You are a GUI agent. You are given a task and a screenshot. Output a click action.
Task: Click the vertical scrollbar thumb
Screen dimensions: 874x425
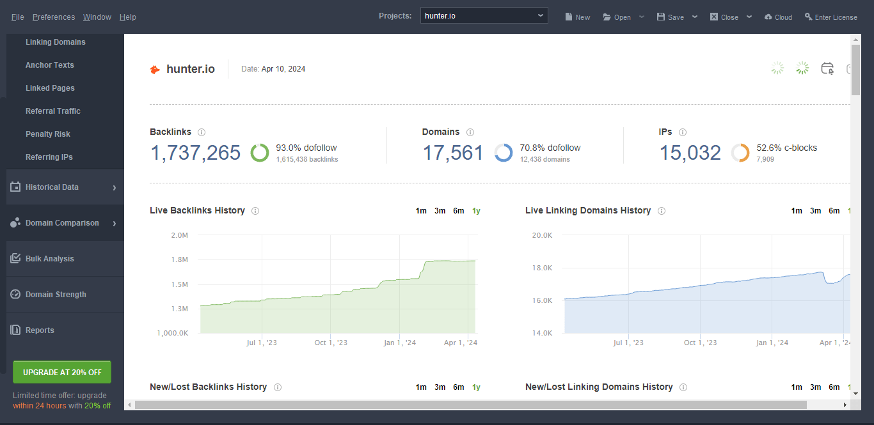pyautogui.click(x=855, y=70)
